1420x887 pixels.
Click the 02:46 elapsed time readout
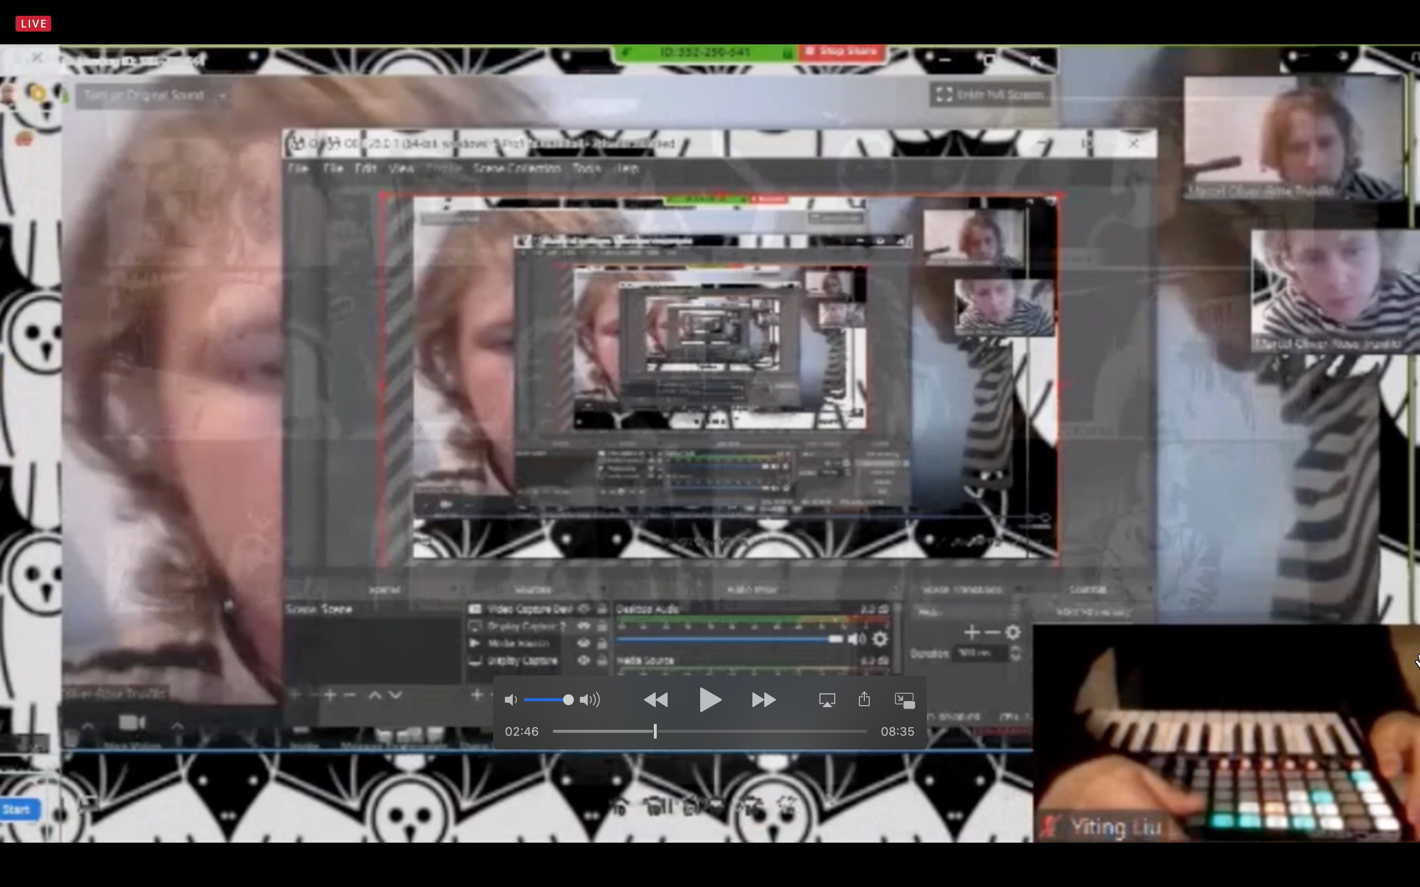point(522,732)
